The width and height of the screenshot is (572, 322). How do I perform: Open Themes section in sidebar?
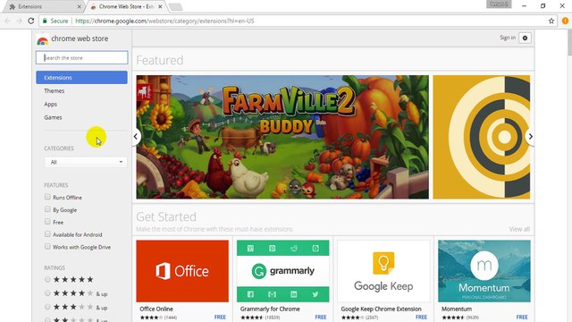click(x=54, y=91)
